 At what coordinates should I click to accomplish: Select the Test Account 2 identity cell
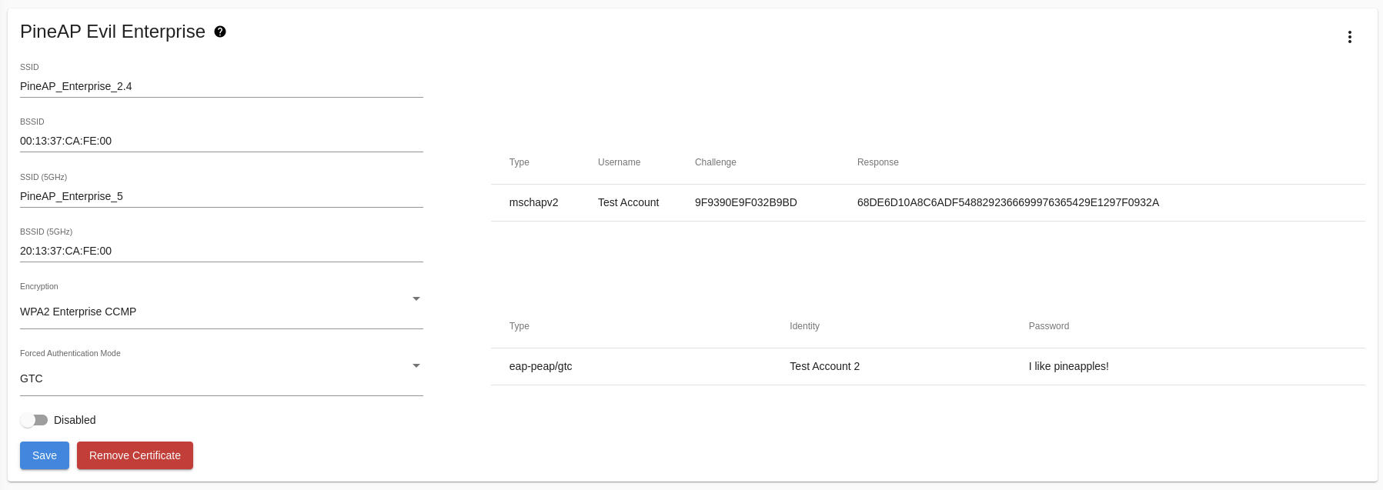coord(824,366)
